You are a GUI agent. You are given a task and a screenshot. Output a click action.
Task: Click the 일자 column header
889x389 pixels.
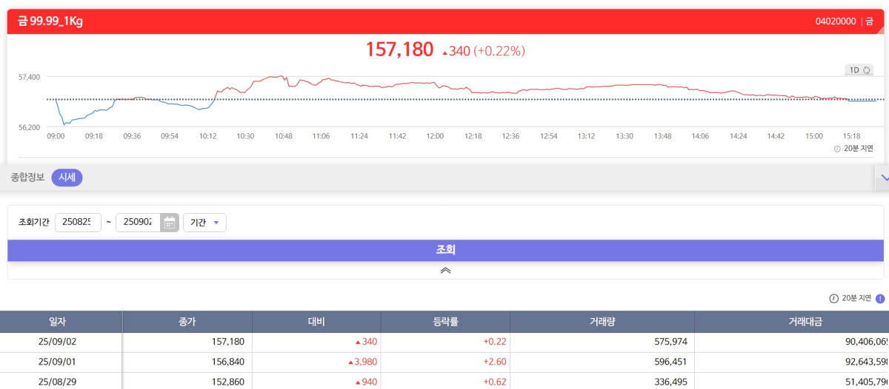61,322
